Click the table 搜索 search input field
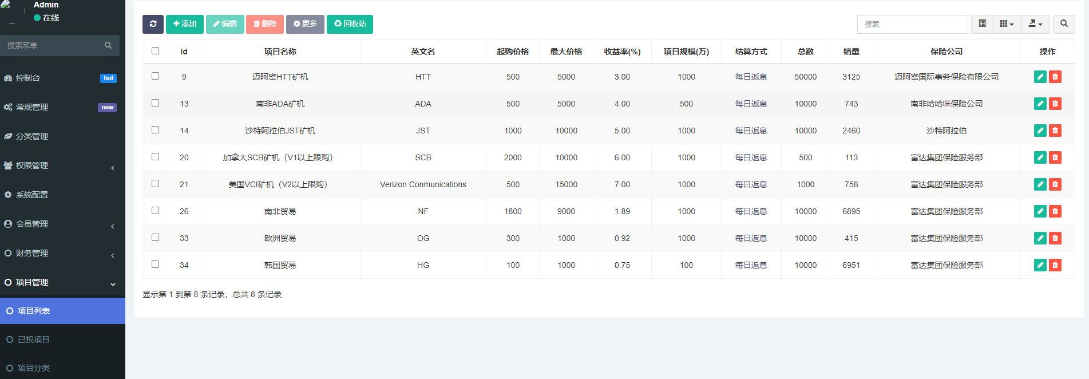The image size is (1089, 379). (x=912, y=24)
